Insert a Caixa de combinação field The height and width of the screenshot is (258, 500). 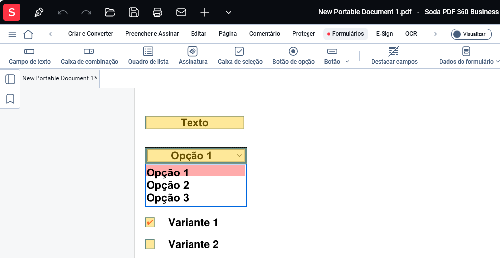90,56
